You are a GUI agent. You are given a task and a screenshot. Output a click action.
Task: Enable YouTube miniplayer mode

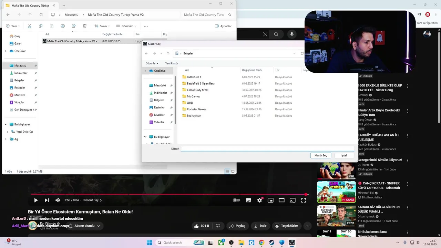tap(271, 200)
